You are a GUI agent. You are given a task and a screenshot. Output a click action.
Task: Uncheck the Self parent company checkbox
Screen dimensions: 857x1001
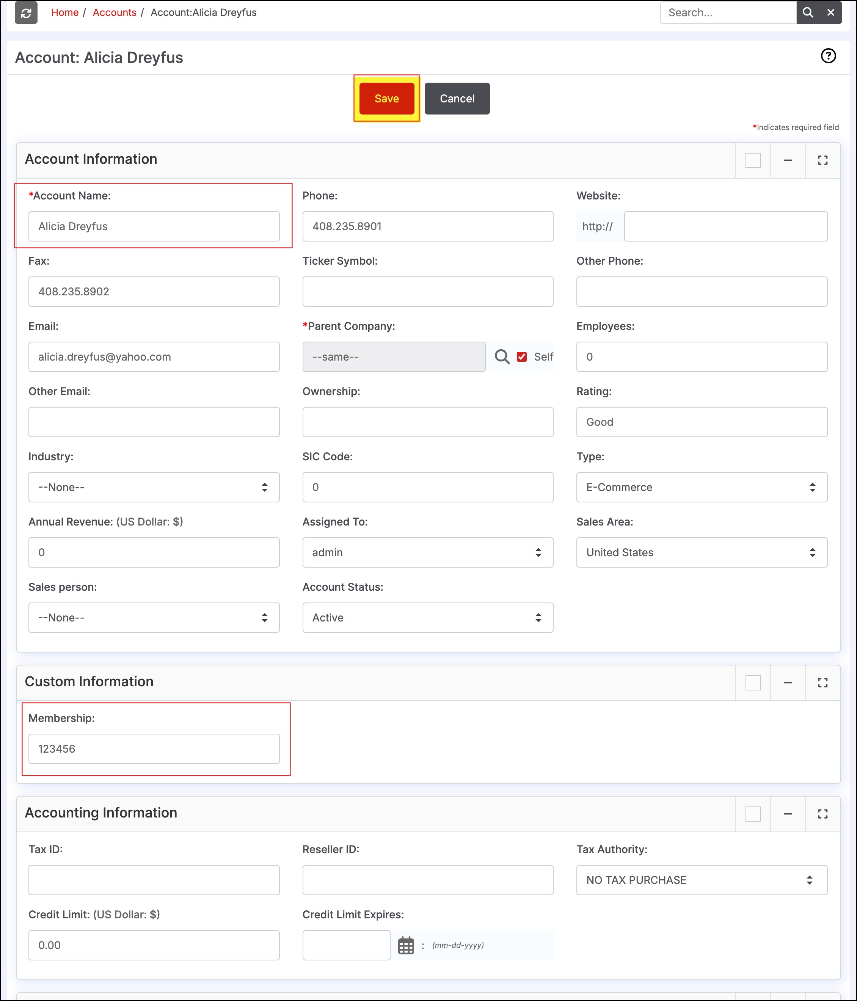click(x=522, y=357)
